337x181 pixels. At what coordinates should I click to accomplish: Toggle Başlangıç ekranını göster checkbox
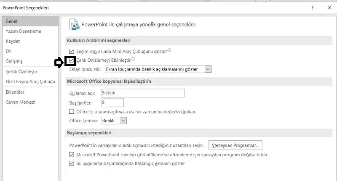click(x=71, y=163)
